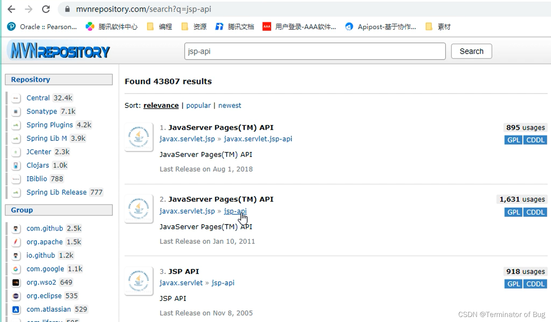Viewport: 551px width, 322px height.
Task: Open the 素材 bookmark folder
Action: point(438,26)
